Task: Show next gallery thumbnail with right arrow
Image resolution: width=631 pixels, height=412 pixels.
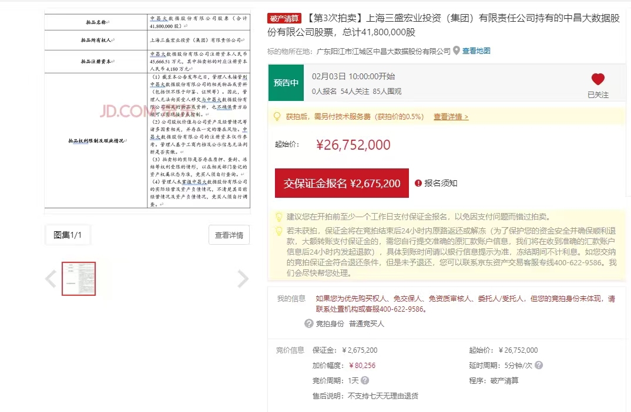Action: 243,279
